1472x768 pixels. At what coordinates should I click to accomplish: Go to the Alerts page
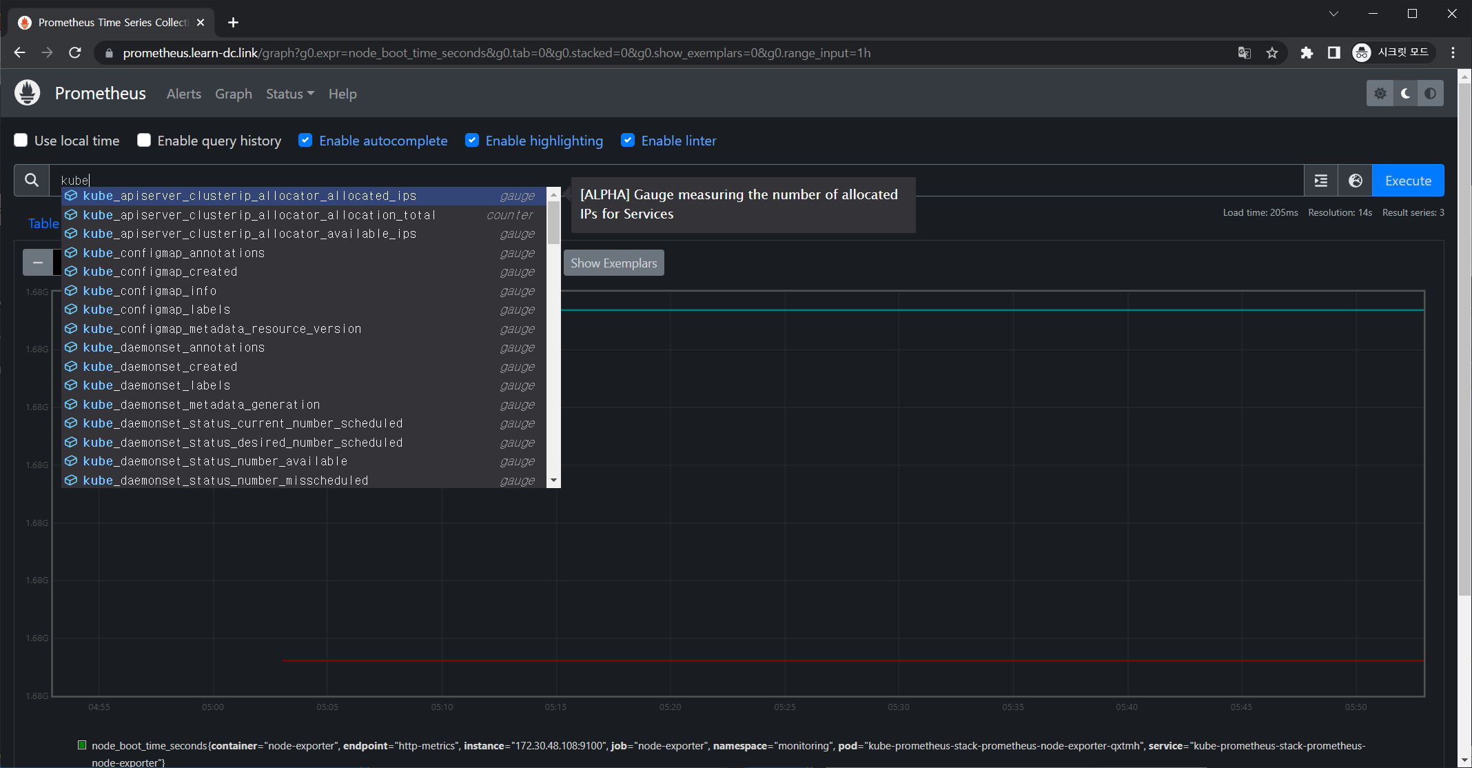[183, 94]
